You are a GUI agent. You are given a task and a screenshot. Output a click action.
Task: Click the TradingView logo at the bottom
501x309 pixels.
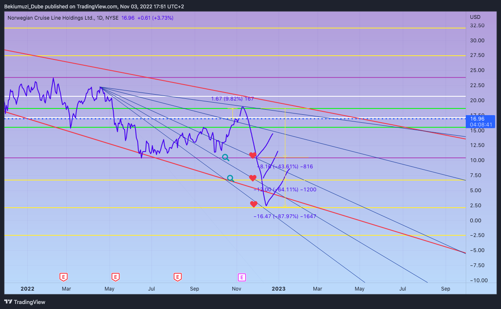pos(25,302)
